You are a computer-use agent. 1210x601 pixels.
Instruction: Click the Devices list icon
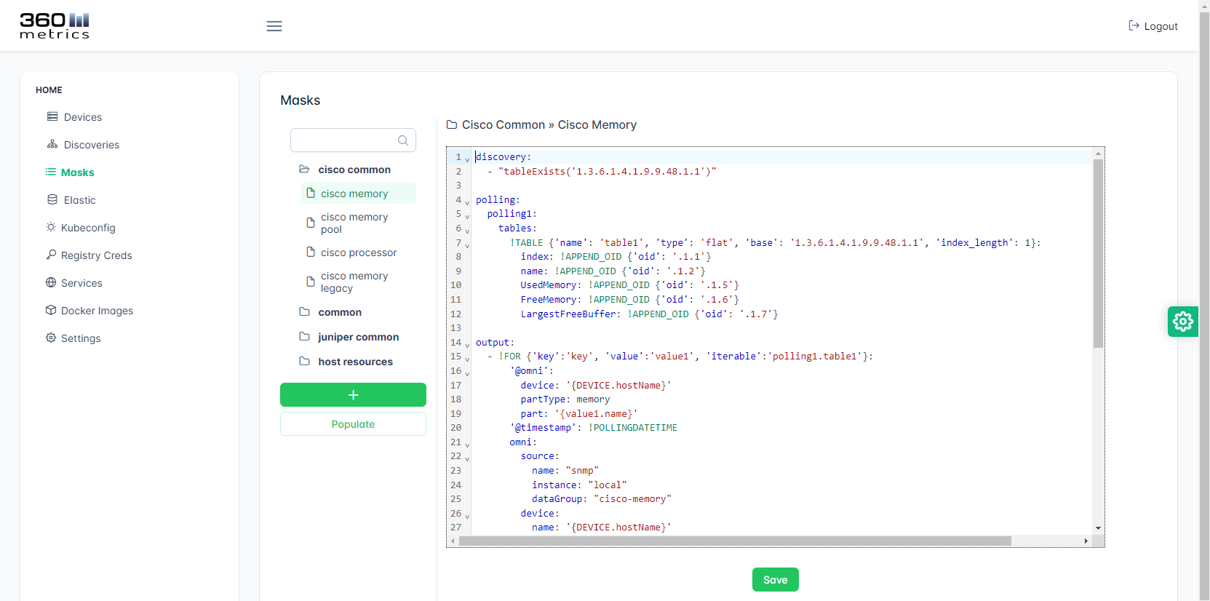[x=52, y=116]
